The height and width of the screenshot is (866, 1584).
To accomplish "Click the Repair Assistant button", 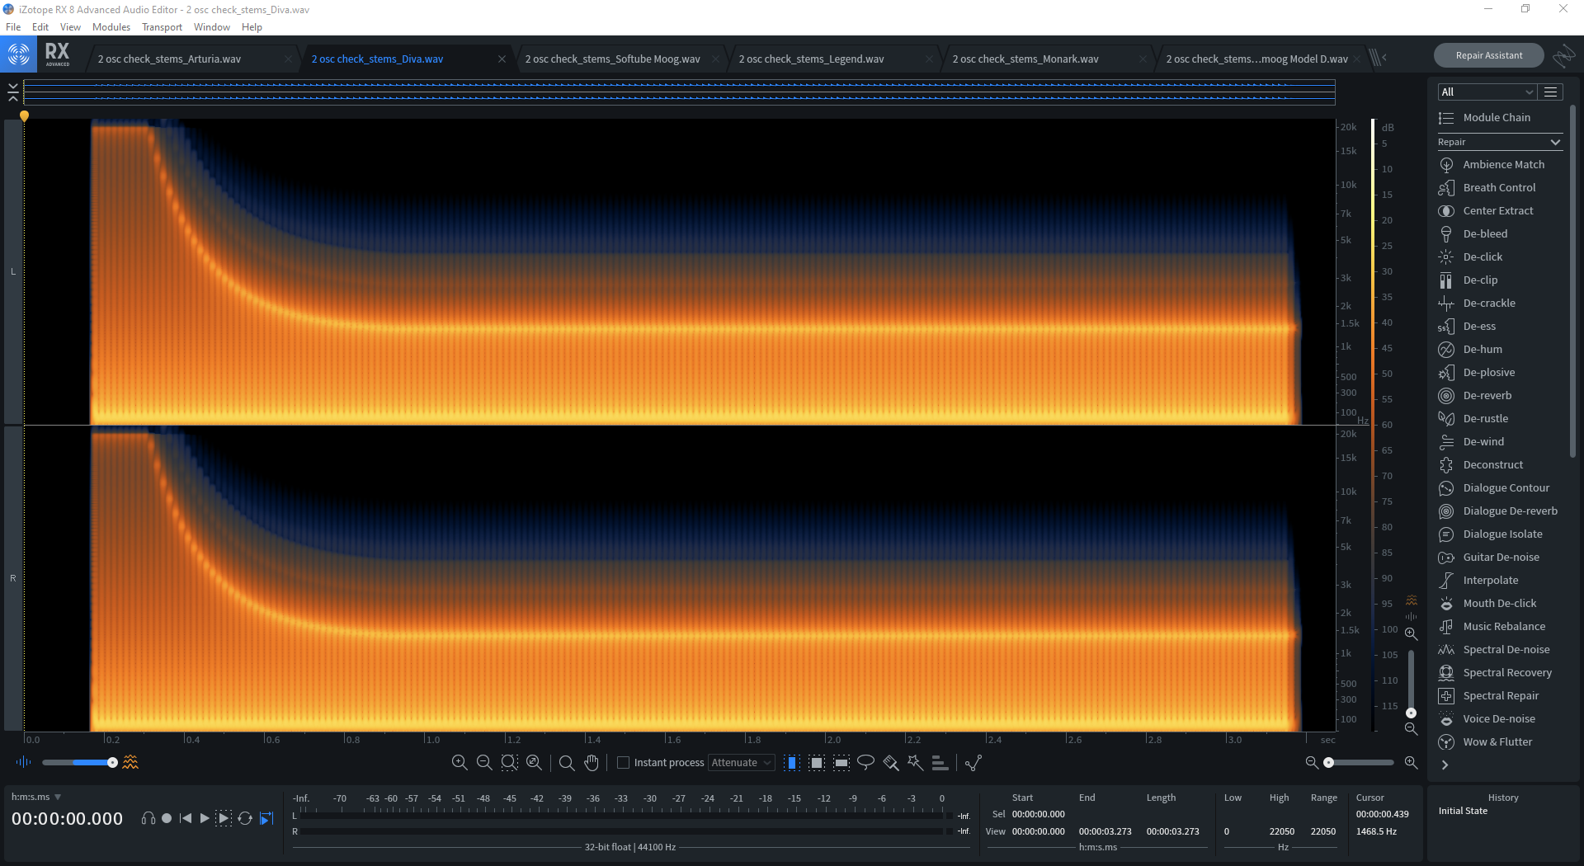I will 1488,55.
